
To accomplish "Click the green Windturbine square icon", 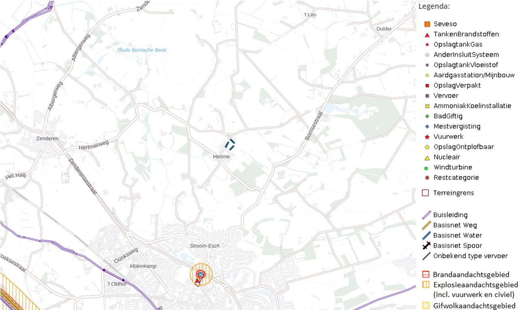I will point(427,168).
